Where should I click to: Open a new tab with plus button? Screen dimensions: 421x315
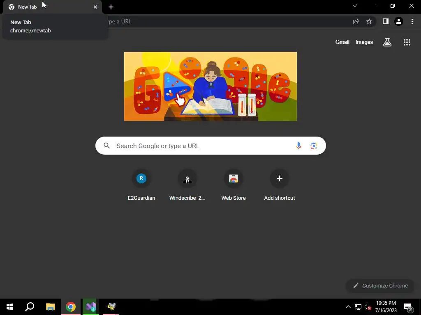(x=111, y=7)
